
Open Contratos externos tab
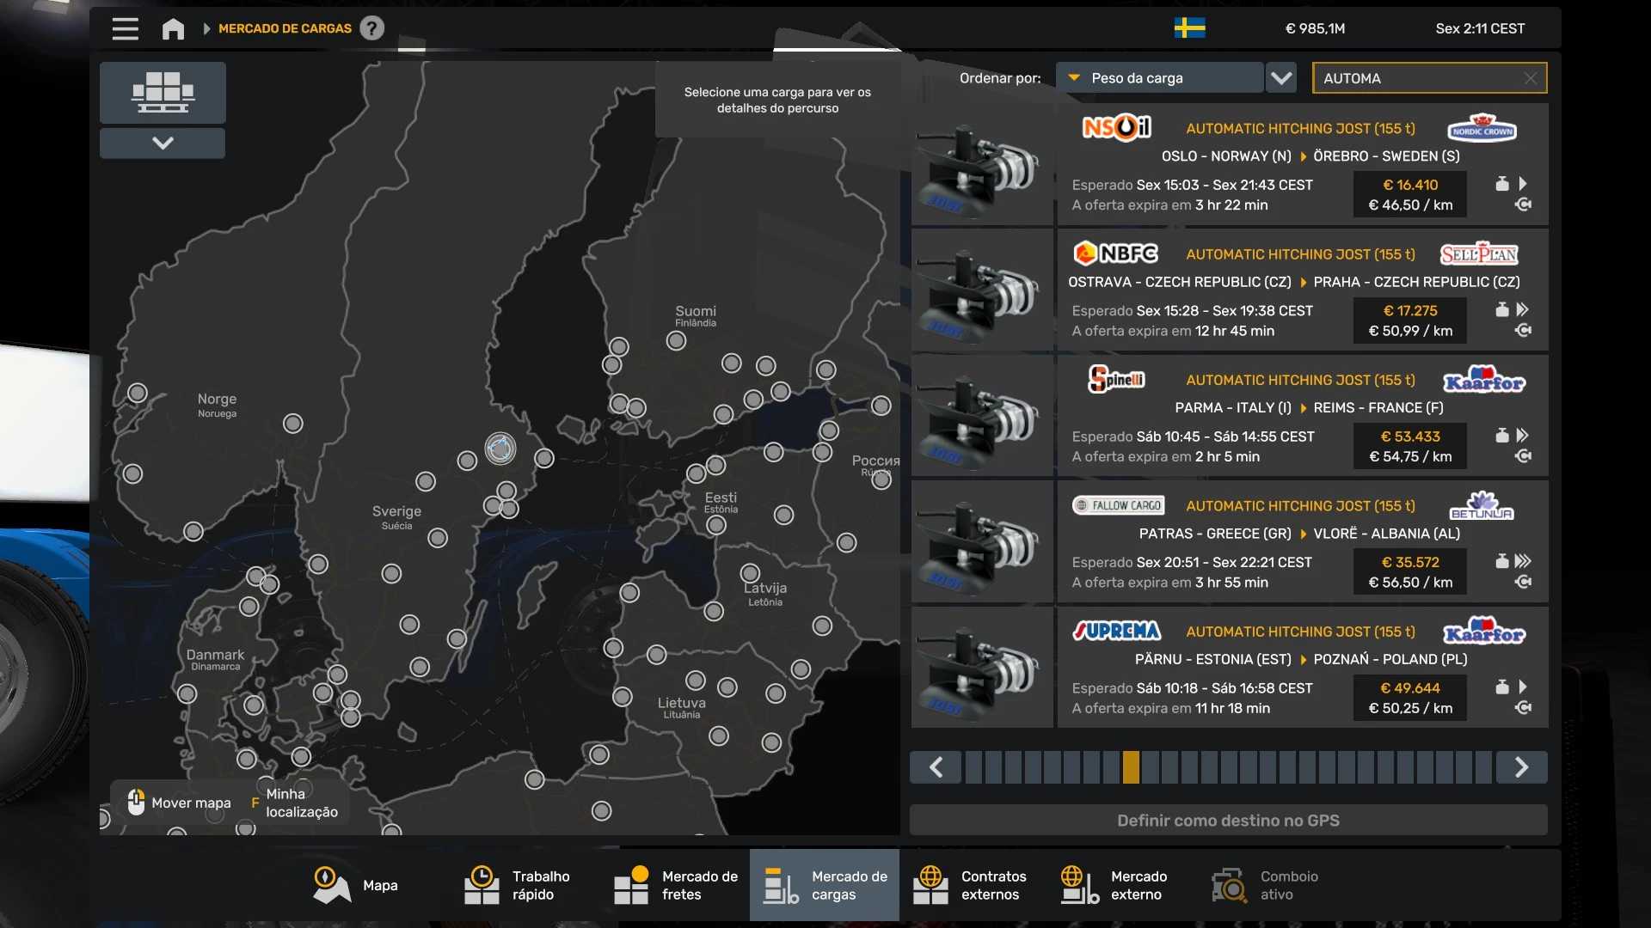click(x=973, y=885)
